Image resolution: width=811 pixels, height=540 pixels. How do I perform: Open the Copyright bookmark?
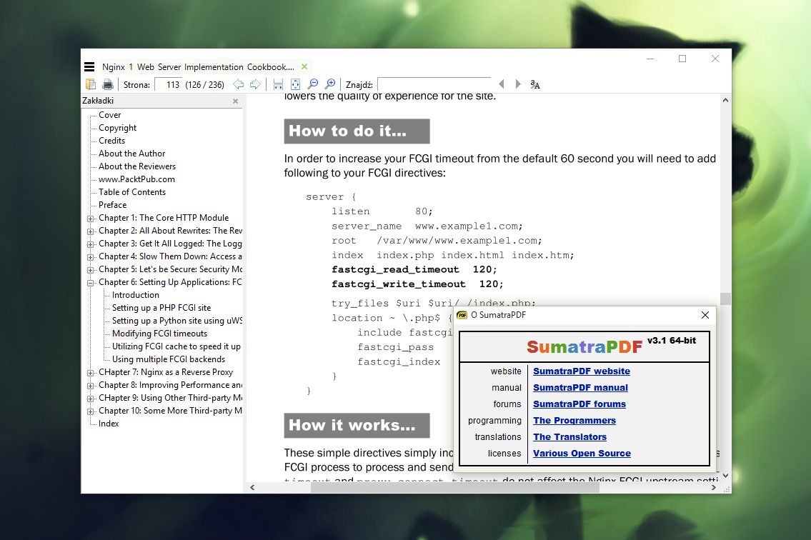(117, 128)
